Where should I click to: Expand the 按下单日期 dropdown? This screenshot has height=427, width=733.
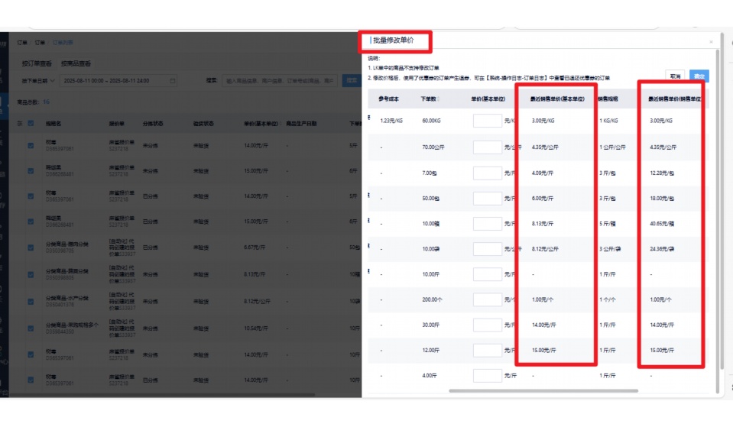click(38, 80)
